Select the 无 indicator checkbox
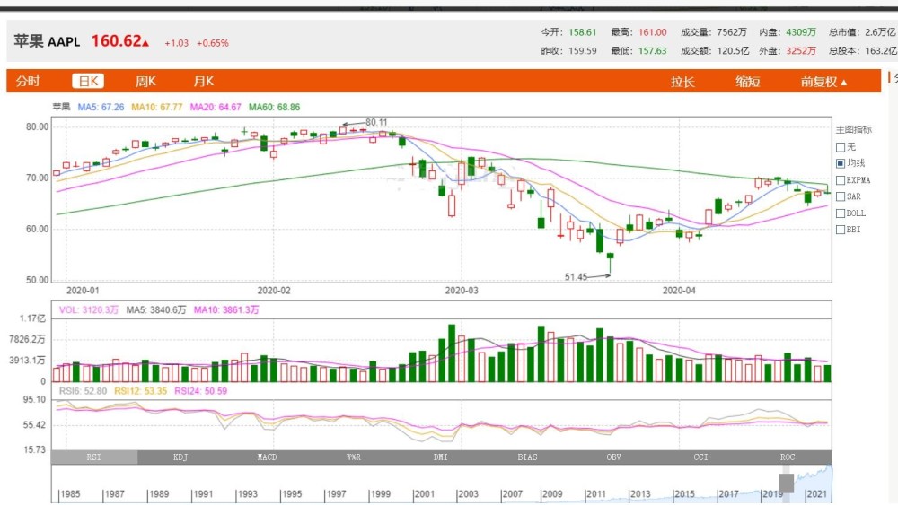 pyautogui.click(x=841, y=147)
